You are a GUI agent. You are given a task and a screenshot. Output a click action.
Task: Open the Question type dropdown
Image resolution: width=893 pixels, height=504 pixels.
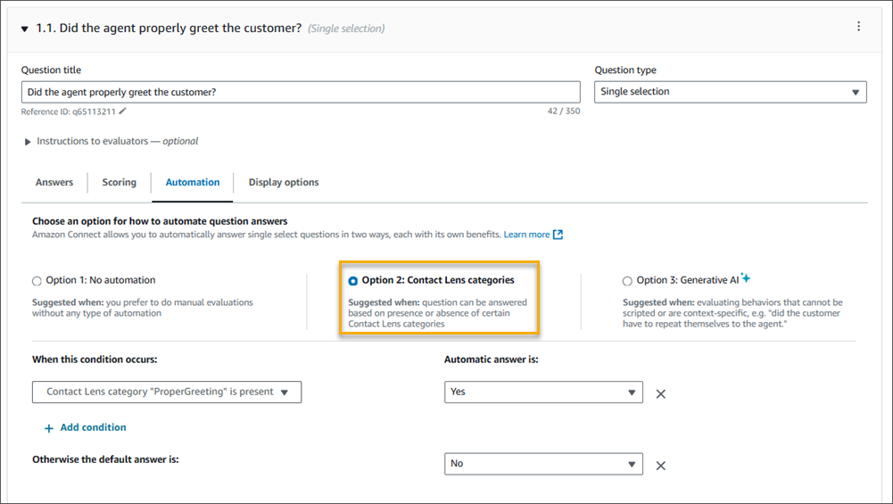(x=730, y=92)
